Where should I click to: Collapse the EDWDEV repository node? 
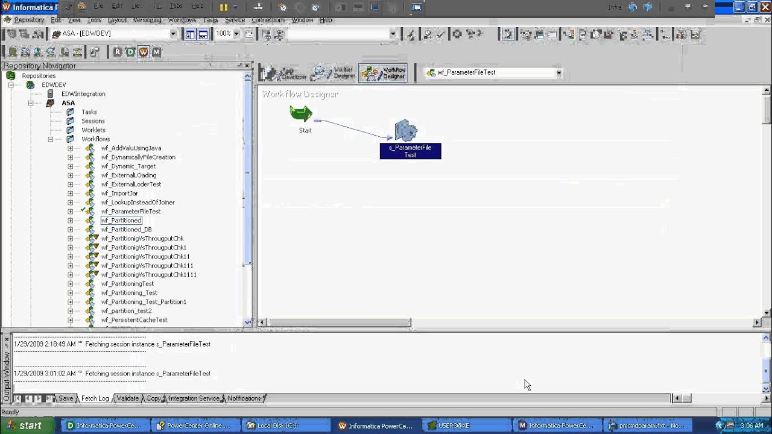tap(11, 85)
